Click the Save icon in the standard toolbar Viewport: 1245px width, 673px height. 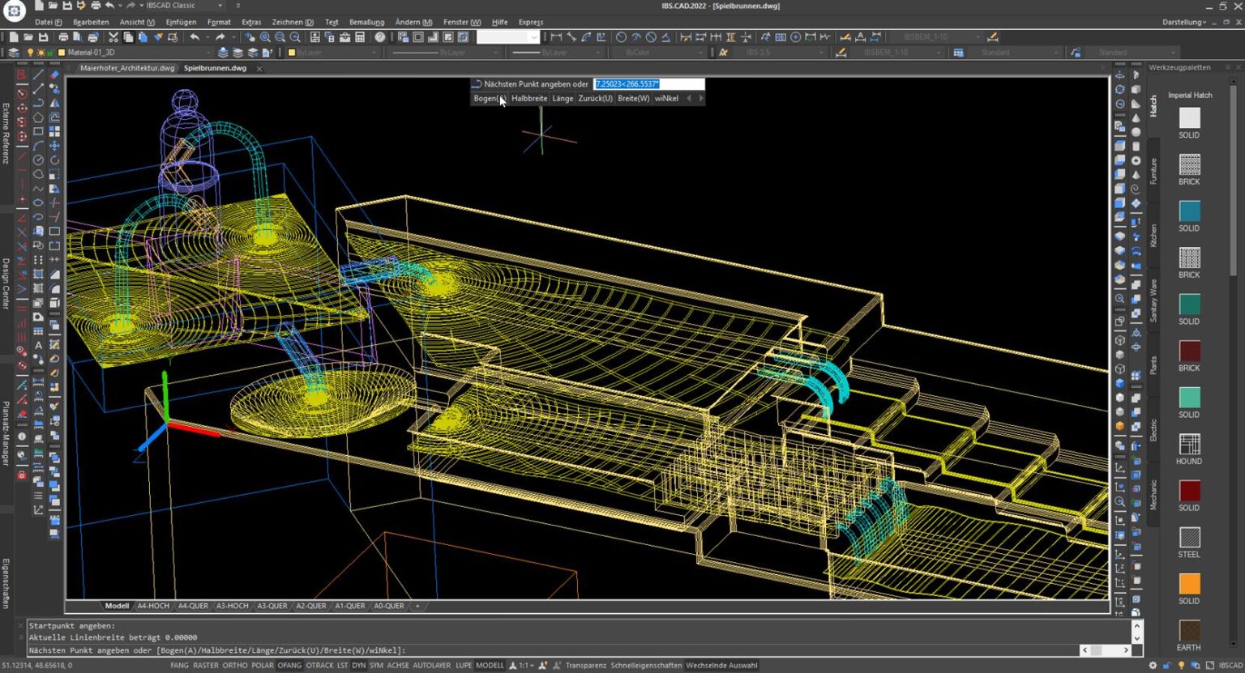point(43,37)
